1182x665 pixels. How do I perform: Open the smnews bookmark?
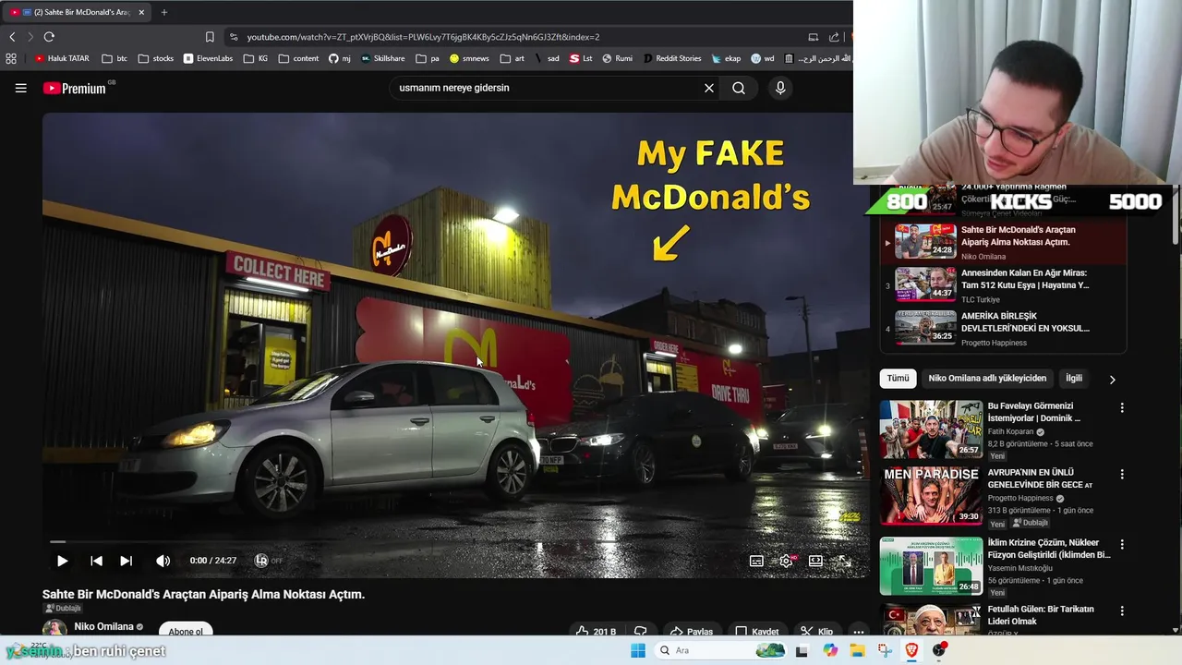click(469, 58)
